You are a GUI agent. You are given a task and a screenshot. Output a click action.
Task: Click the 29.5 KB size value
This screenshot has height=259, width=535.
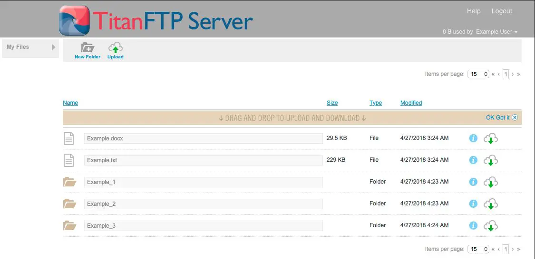pos(337,138)
